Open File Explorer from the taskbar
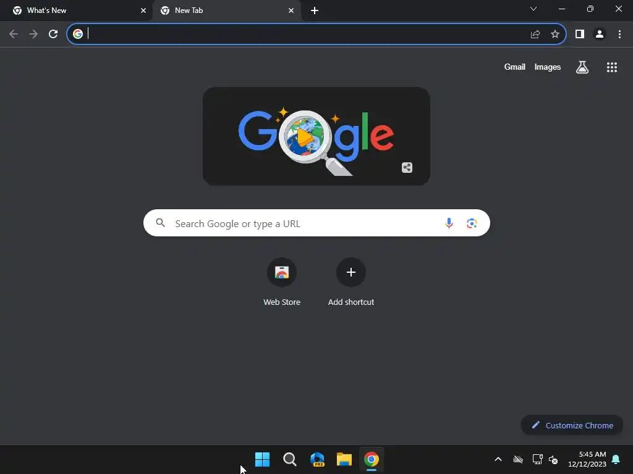The width and height of the screenshot is (633, 474). coord(344,459)
